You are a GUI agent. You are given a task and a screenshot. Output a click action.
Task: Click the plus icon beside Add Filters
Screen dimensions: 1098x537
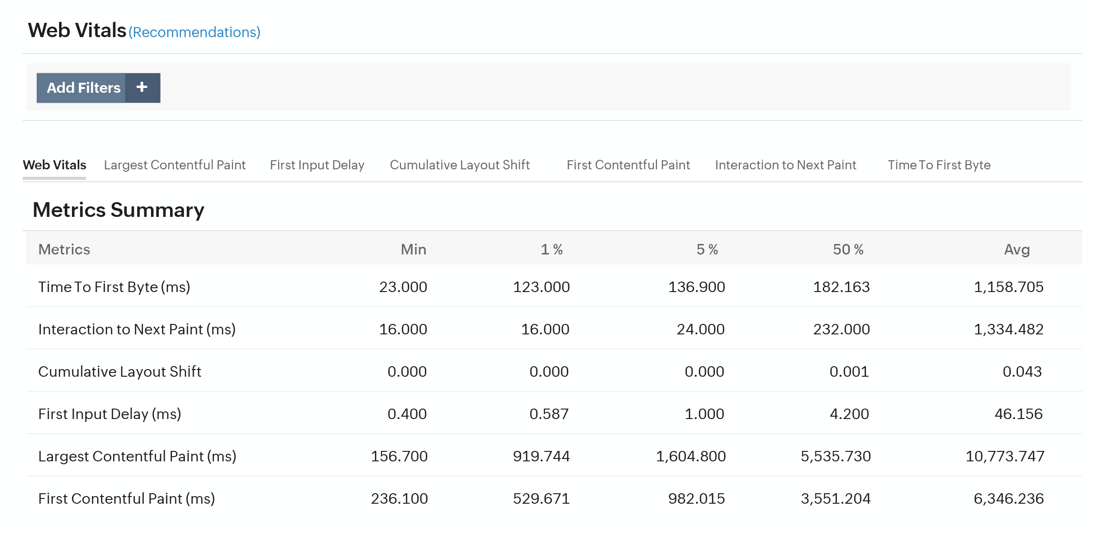(x=142, y=88)
